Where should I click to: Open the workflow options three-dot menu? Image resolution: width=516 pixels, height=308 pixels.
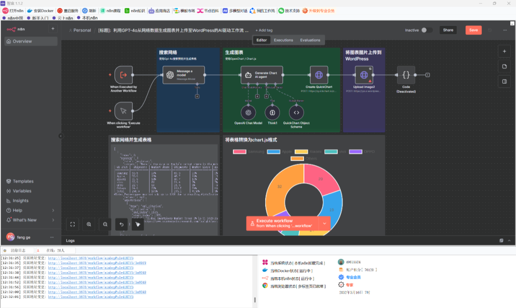click(505, 30)
